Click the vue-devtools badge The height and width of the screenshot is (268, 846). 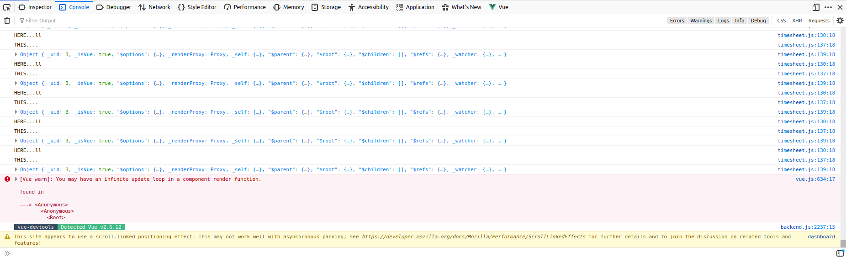[36, 227]
